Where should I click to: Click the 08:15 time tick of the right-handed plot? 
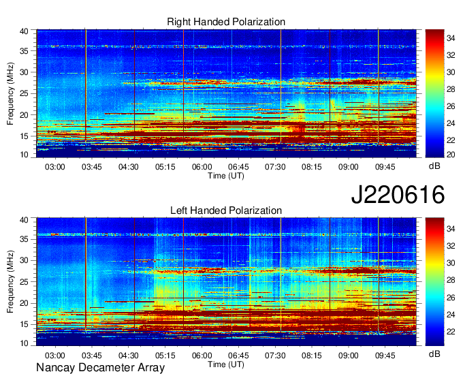(312, 167)
